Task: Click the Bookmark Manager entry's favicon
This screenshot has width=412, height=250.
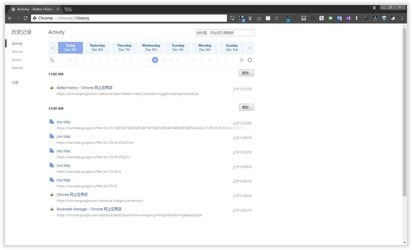Action: [x=52, y=209]
